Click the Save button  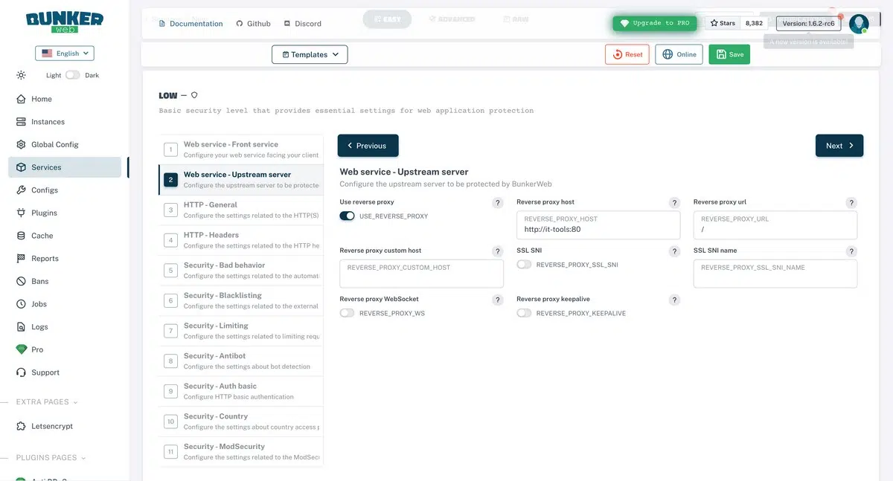coord(729,54)
